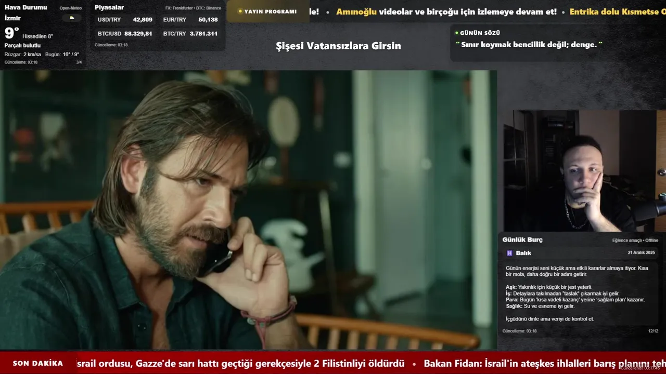Click the Pisces zodiac symbol icon
666x374 pixels.
point(509,253)
